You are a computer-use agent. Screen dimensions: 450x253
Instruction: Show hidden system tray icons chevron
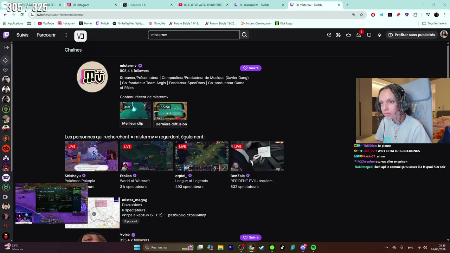point(386,247)
